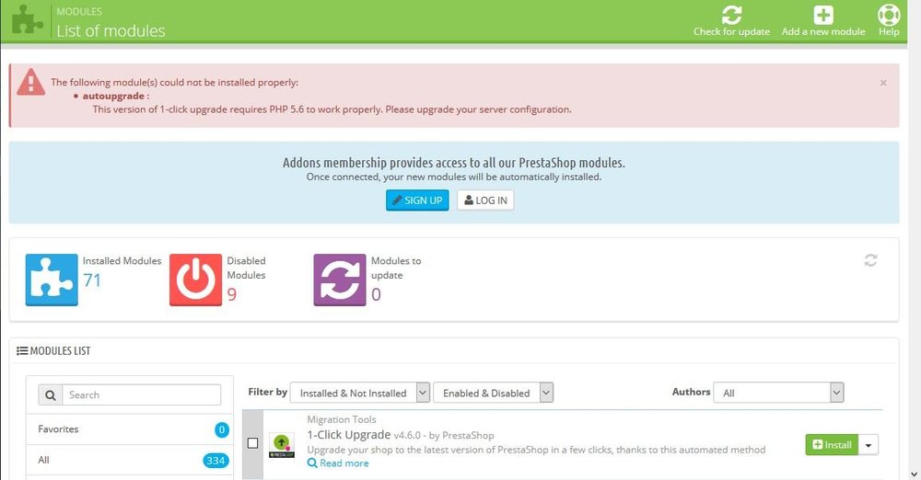Open the Installed & Not Installed filter dropdown
Image resolution: width=921 pixels, height=480 pixels.
360,393
